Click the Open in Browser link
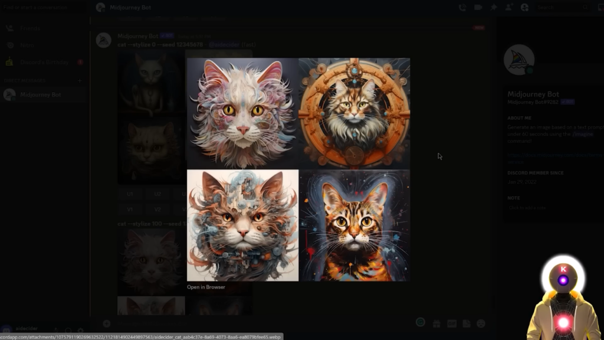Image resolution: width=604 pixels, height=340 pixels. pos(206,287)
